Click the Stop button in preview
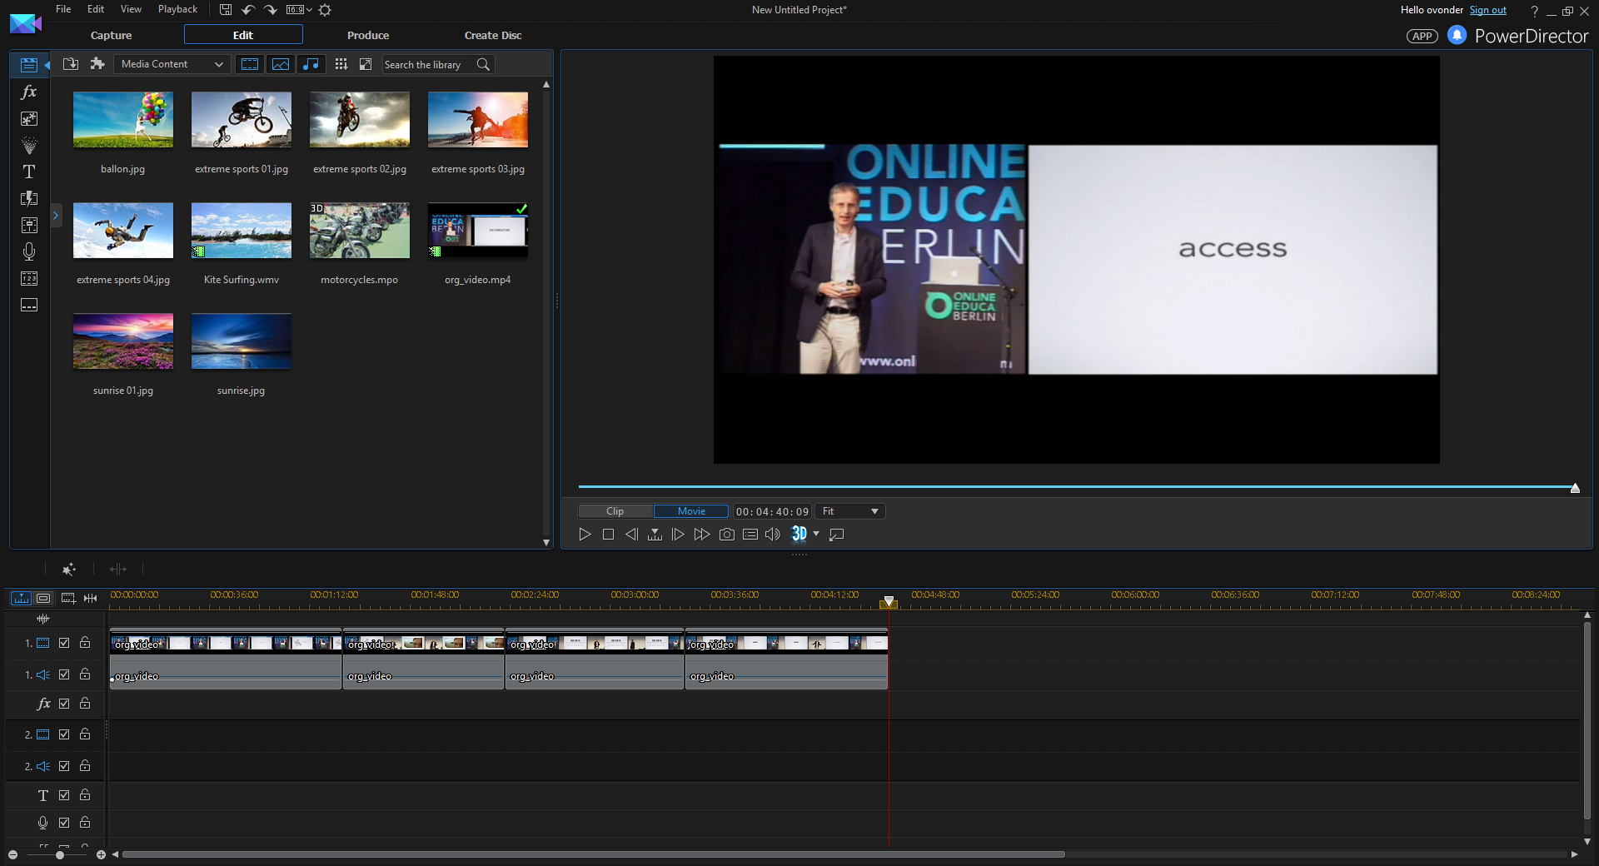This screenshot has height=866, width=1599. pos(608,535)
